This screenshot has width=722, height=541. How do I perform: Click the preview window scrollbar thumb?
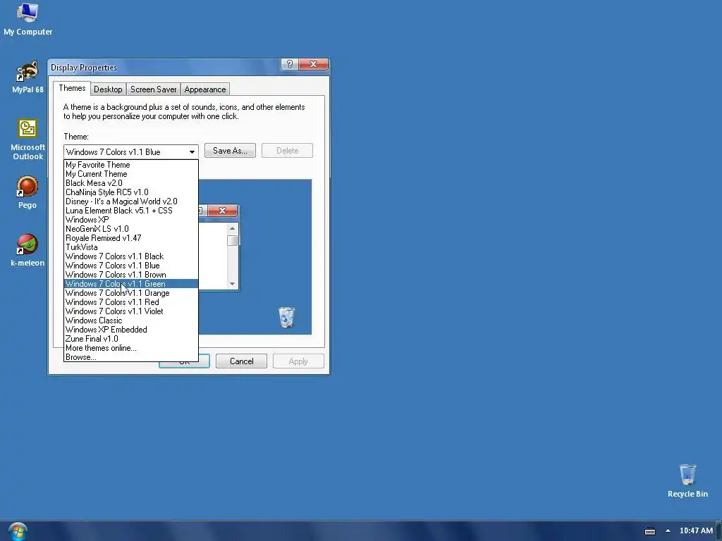pos(232,241)
